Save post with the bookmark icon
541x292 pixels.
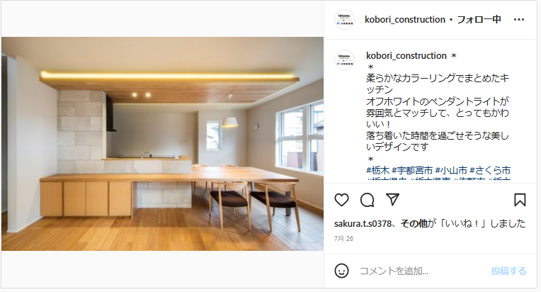click(x=520, y=200)
